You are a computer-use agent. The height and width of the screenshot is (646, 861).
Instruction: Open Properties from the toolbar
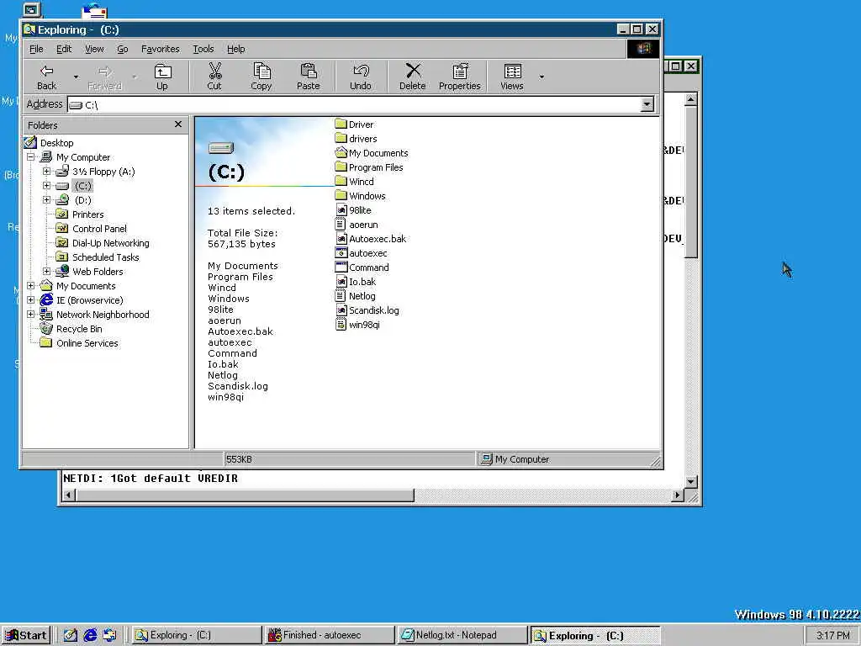(460, 77)
